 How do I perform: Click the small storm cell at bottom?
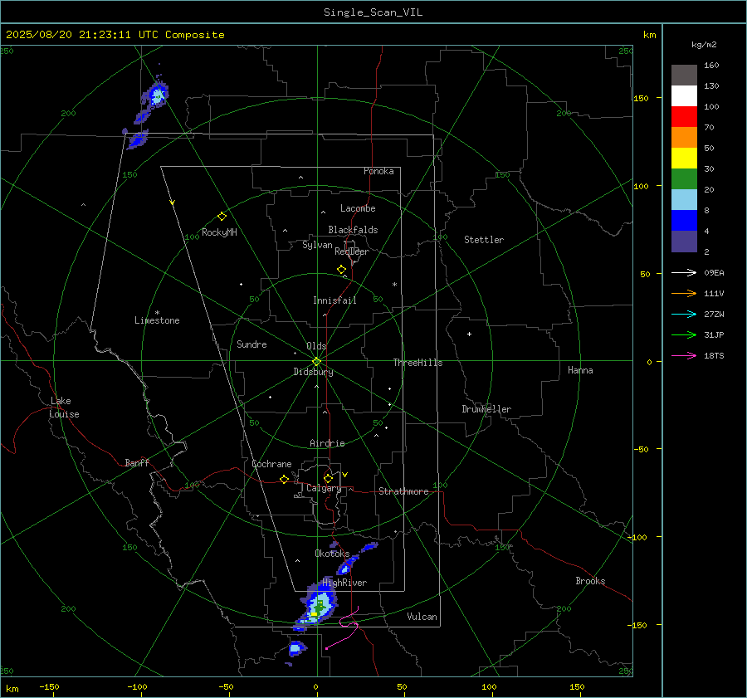(296, 648)
